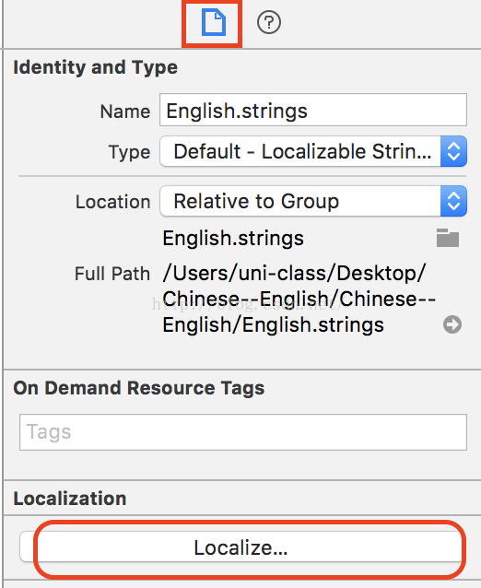Viewport: 481px width, 588px height.
Task: Click the Name label
Action: 125,112
